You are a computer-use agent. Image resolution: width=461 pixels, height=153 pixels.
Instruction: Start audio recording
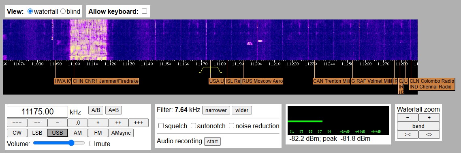(212, 142)
